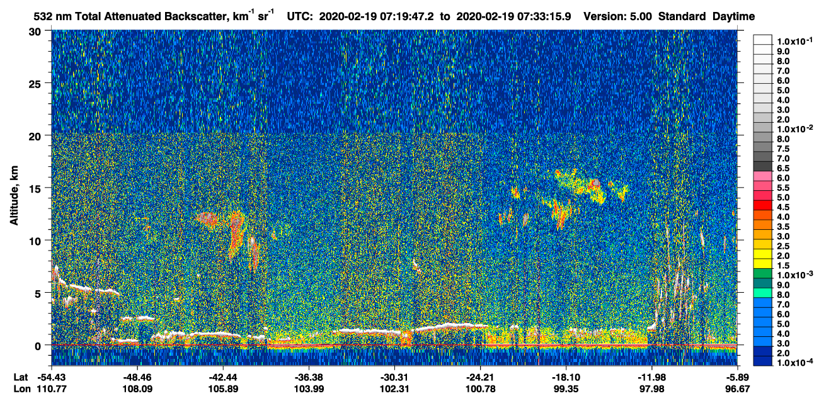Click colorbar label '3.5'

(783, 227)
